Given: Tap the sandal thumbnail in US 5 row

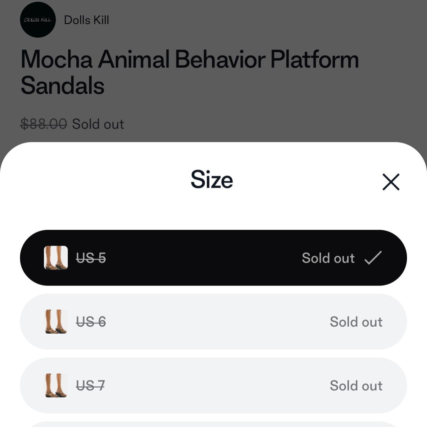Looking at the screenshot, I should click(x=56, y=258).
